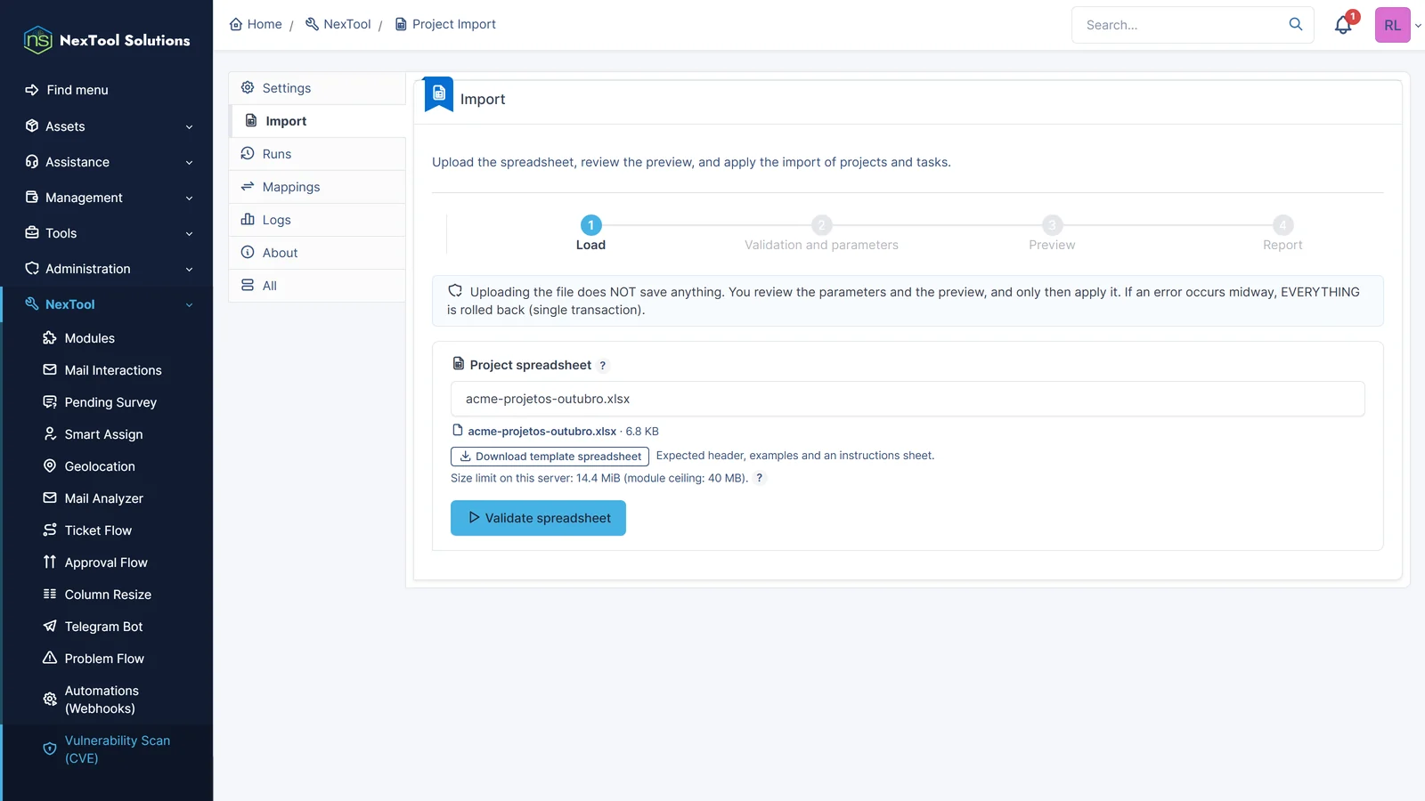Download the template spreadsheet
1425x801 pixels.
click(x=550, y=457)
